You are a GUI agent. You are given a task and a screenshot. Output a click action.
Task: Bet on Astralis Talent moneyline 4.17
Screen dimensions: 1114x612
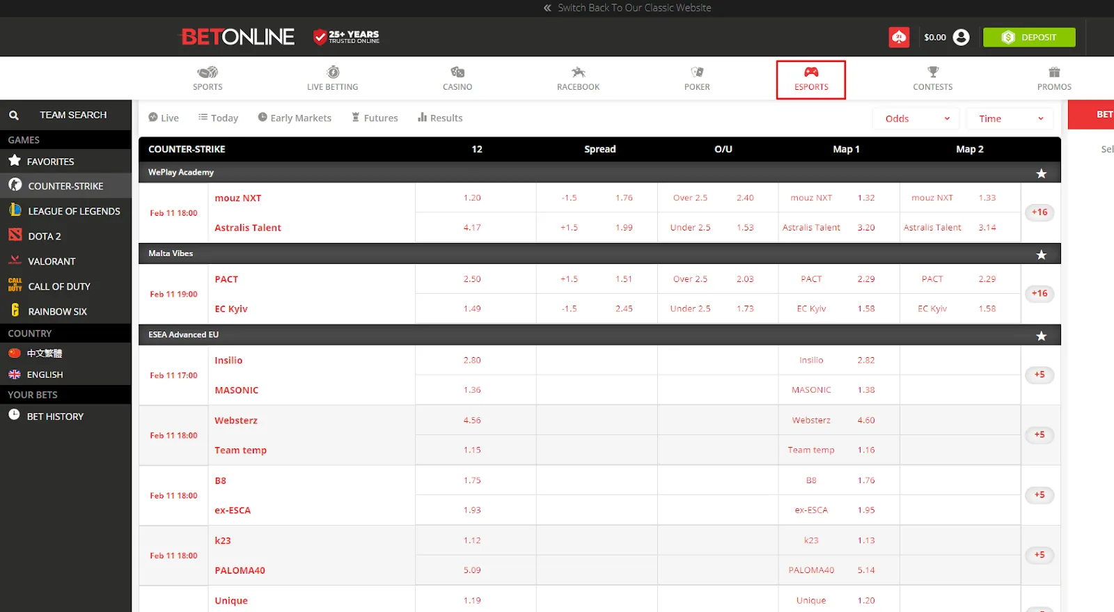(472, 228)
